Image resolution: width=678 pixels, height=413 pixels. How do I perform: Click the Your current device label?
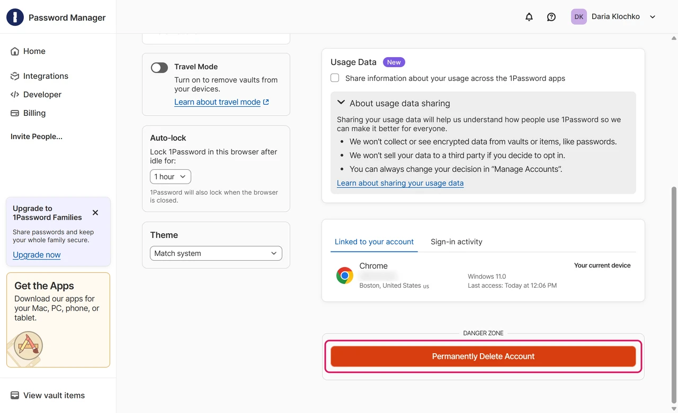pos(602,265)
